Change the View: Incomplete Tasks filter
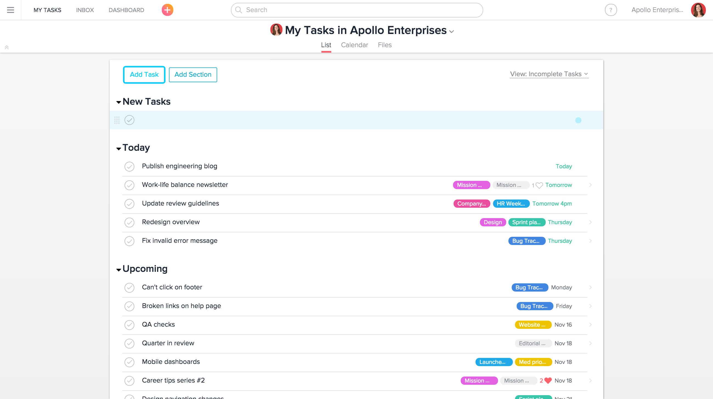 pyautogui.click(x=549, y=74)
